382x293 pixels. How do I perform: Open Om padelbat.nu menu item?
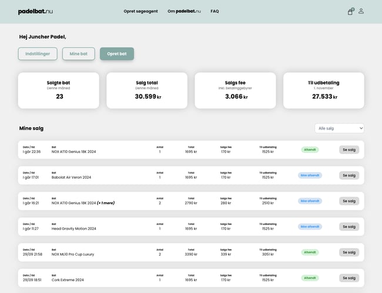coord(184,11)
